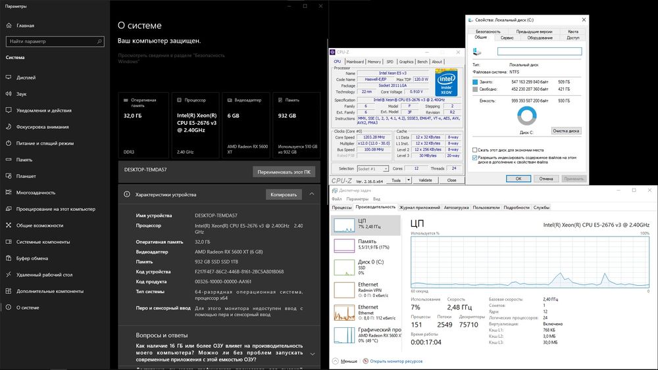Click the rename this PC button
The image size is (658, 370).
coord(284,172)
